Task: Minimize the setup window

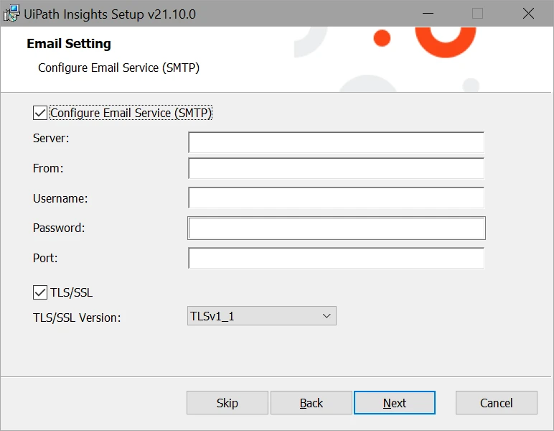Action: [428, 14]
